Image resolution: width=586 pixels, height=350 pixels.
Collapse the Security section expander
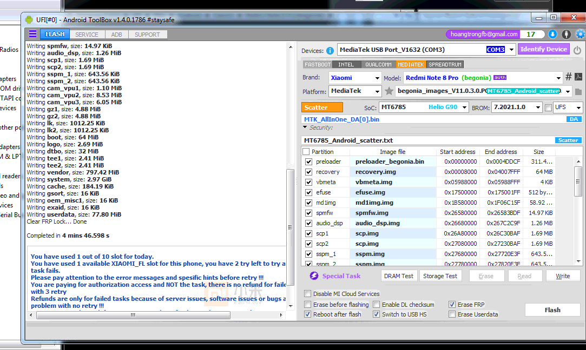point(305,127)
